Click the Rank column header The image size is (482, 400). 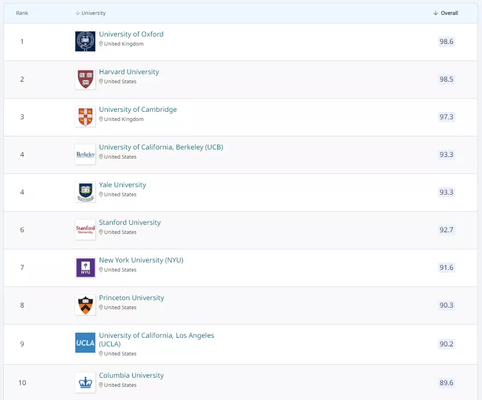pyautogui.click(x=22, y=13)
